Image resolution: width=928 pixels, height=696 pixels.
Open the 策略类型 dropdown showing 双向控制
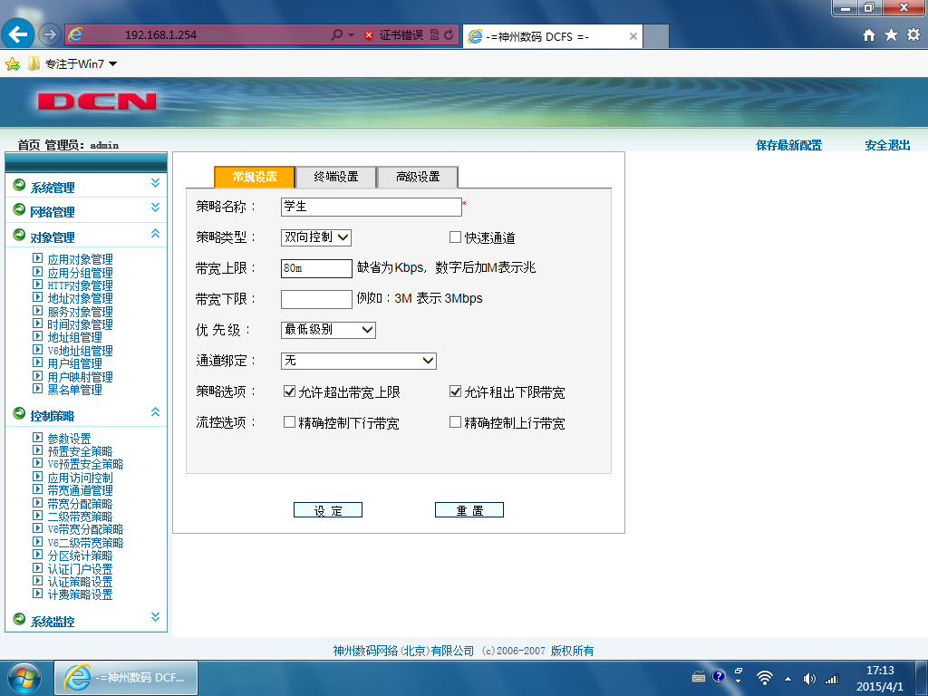[x=316, y=237]
